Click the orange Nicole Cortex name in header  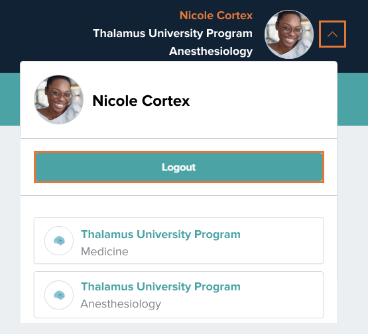(x=216, y=15)
